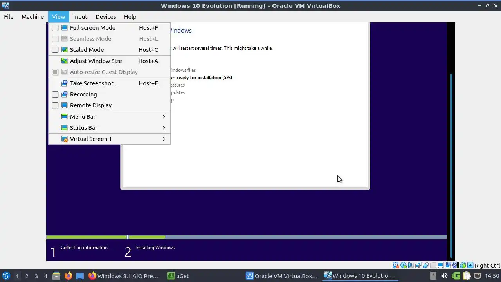Click the Installing Windows progress bar
Image resolution: width=501 pixels, height=282 pixels.
287,237
